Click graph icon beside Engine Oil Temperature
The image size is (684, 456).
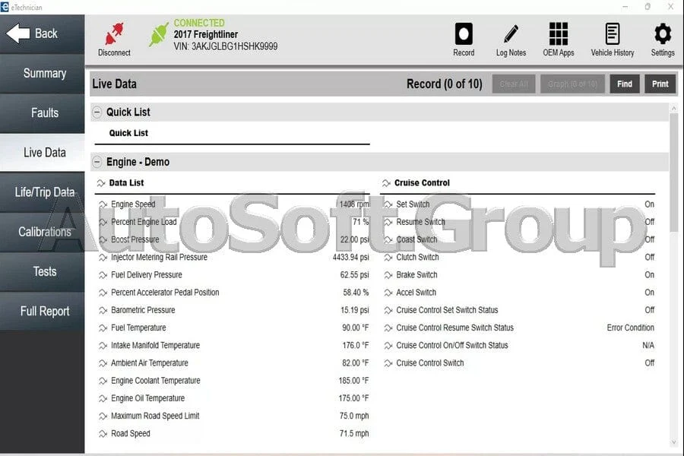pos(103,398)
